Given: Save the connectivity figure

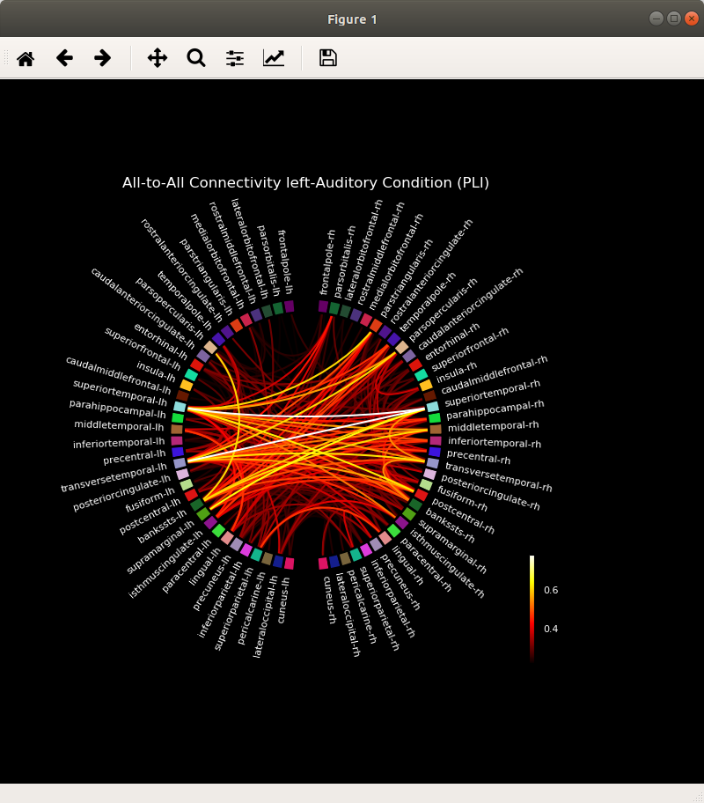Looking at the screenshot, I should 326,57.
